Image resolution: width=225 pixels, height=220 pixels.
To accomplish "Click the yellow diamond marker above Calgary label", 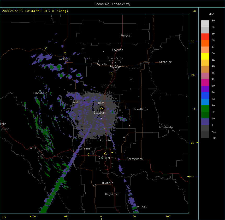I will point(106,154).
